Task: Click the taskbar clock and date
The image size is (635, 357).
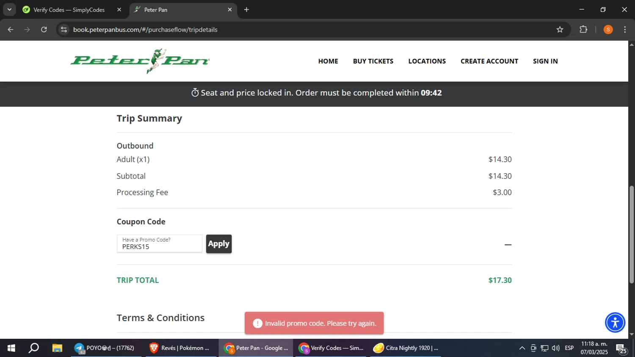Action: (x=594, y=348)
